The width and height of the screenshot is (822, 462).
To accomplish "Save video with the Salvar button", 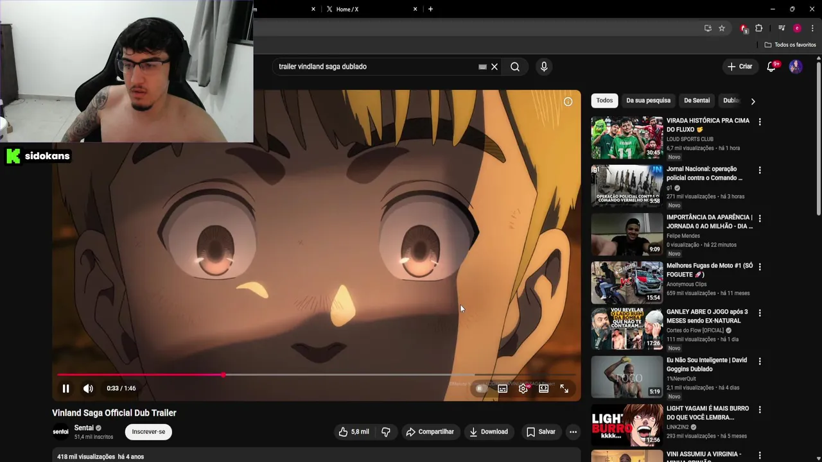I will (541, 432).
